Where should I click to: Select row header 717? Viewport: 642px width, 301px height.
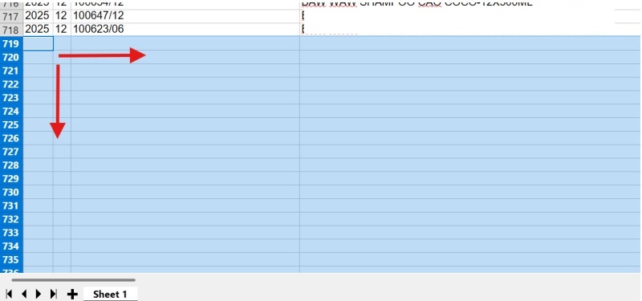(11, 16)
